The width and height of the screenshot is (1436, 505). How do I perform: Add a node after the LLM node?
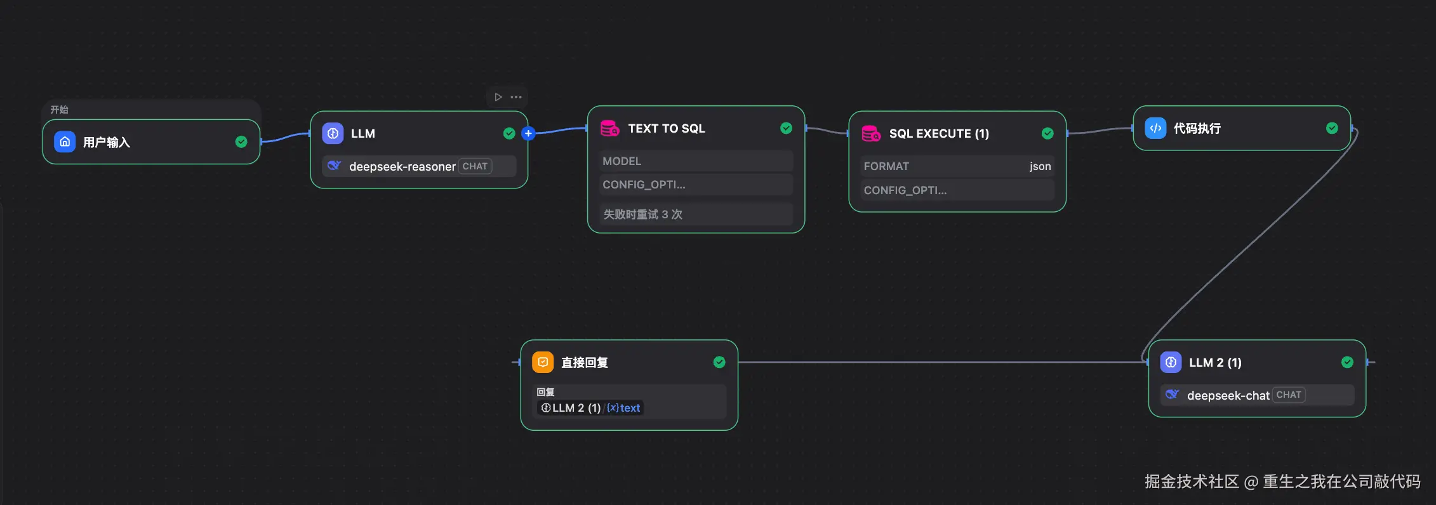pos(528,133)
